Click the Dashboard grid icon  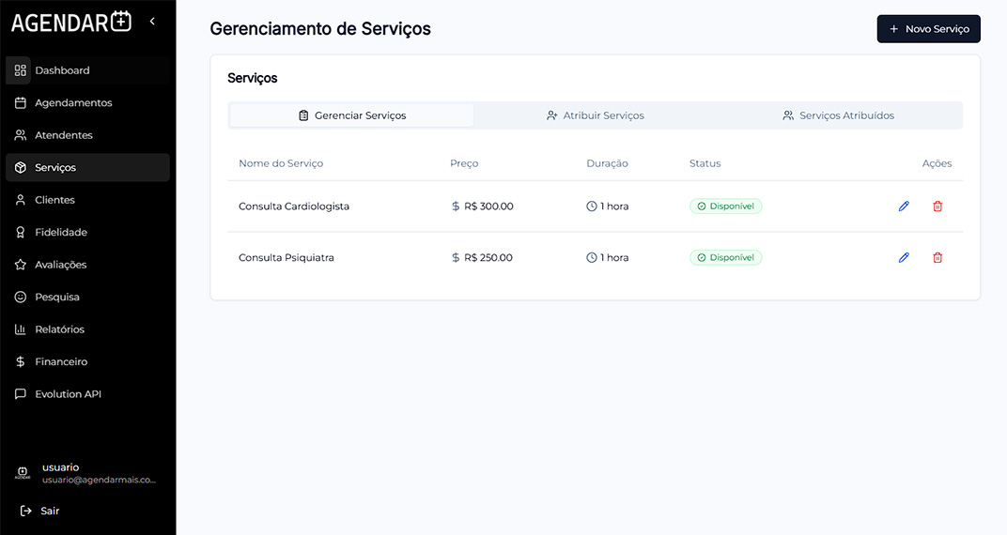click(21, 70)
